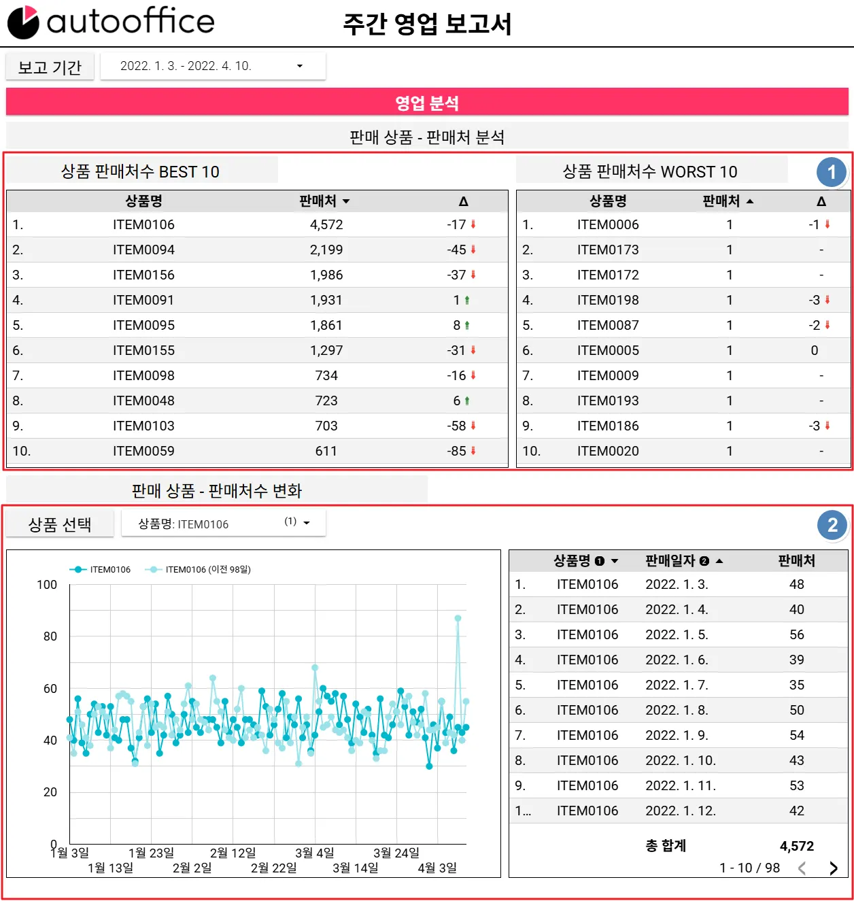854x901 pixels.
Task: Toggle ITEM0106 series in chart legend
Action: click(101, 570)
